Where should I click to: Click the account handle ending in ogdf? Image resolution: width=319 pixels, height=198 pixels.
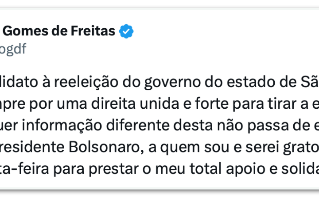point(13,49)
